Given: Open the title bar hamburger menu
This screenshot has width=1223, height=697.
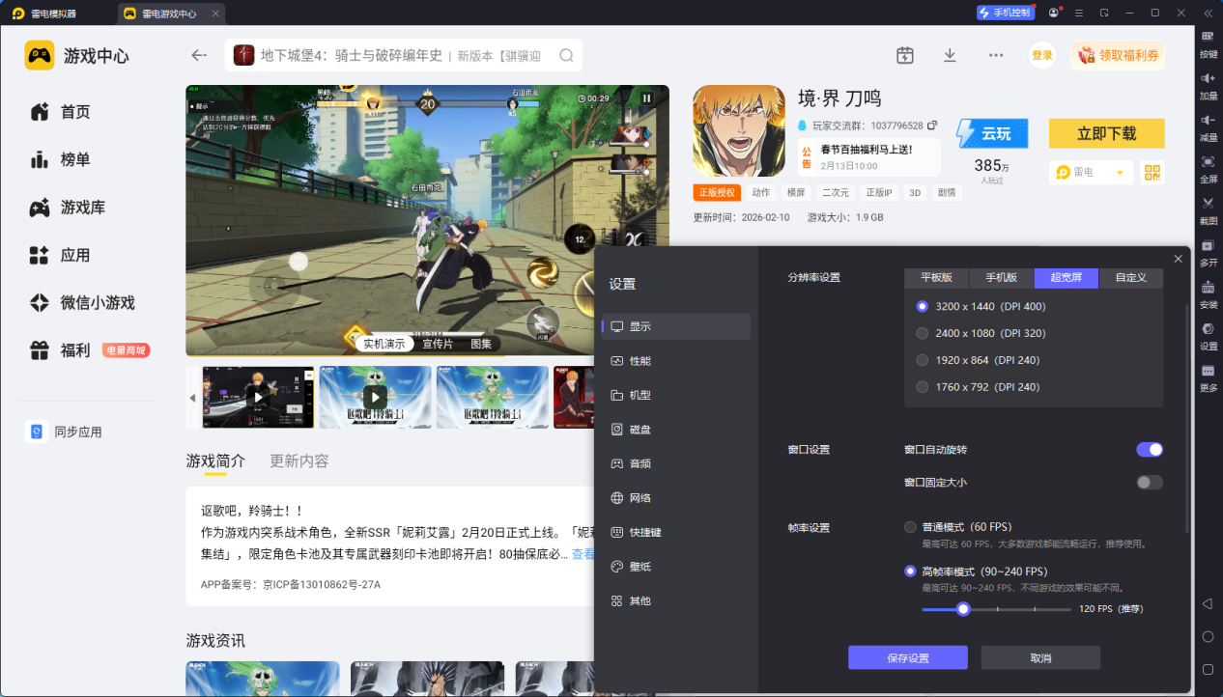Looking at the screenshot, I should 1104,13.
